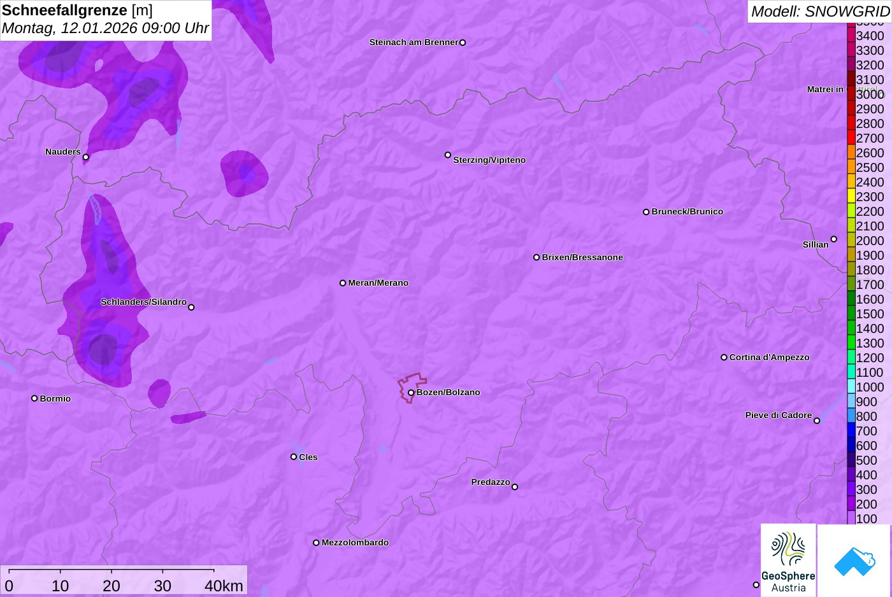Select the Bruneck/Brunico location dot
Screen dimensions: 892x597
[x=646, y=212]
